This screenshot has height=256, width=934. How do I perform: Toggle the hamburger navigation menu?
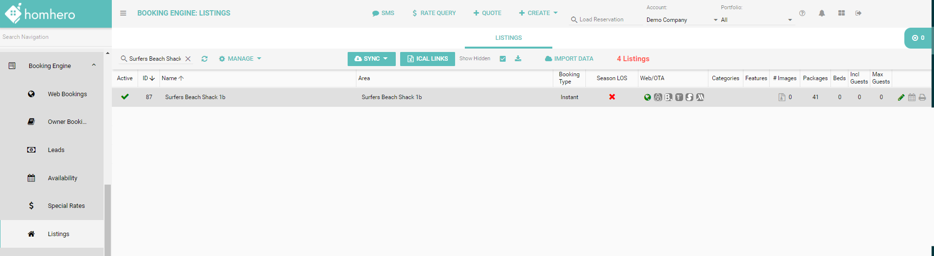point(123,13)
